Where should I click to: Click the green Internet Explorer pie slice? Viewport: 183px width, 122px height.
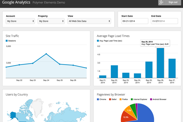coord(134,108)
